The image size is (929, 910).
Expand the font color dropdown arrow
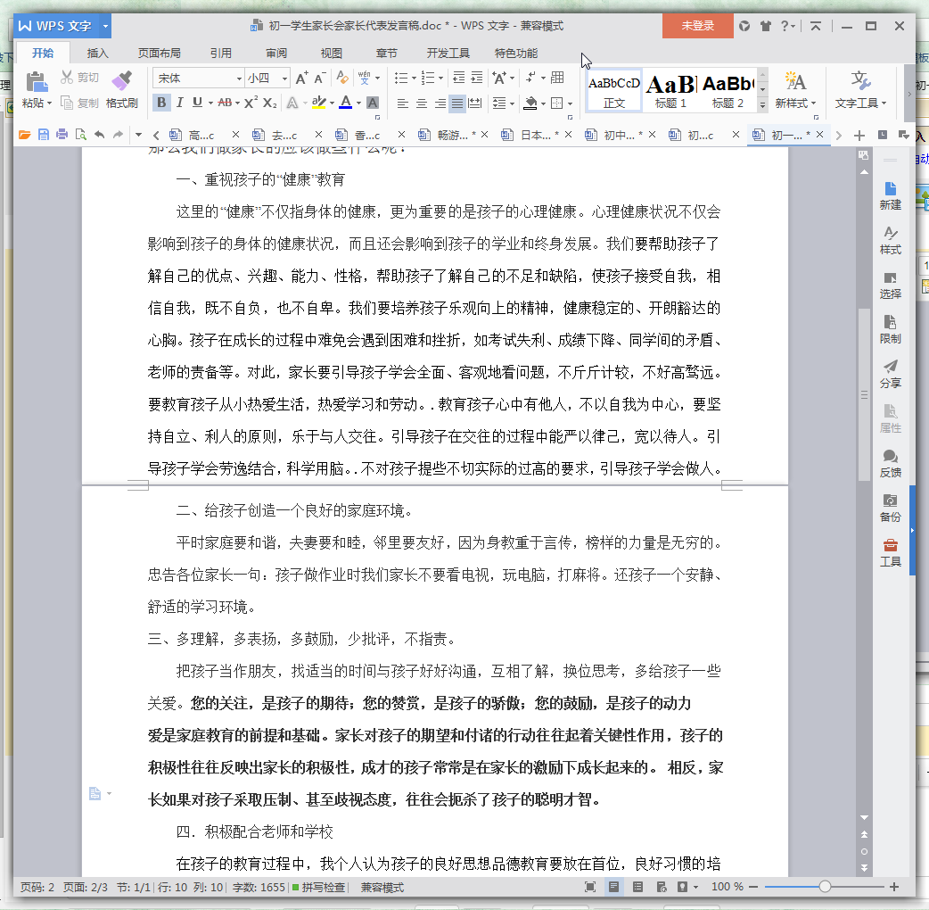tap(358, 103)
